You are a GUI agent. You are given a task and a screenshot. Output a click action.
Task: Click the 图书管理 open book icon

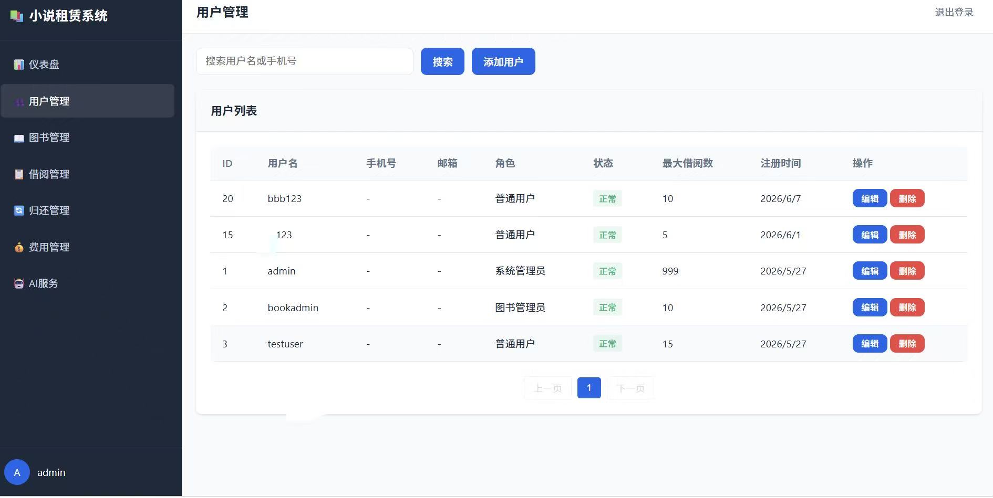(x=19, y=138)
